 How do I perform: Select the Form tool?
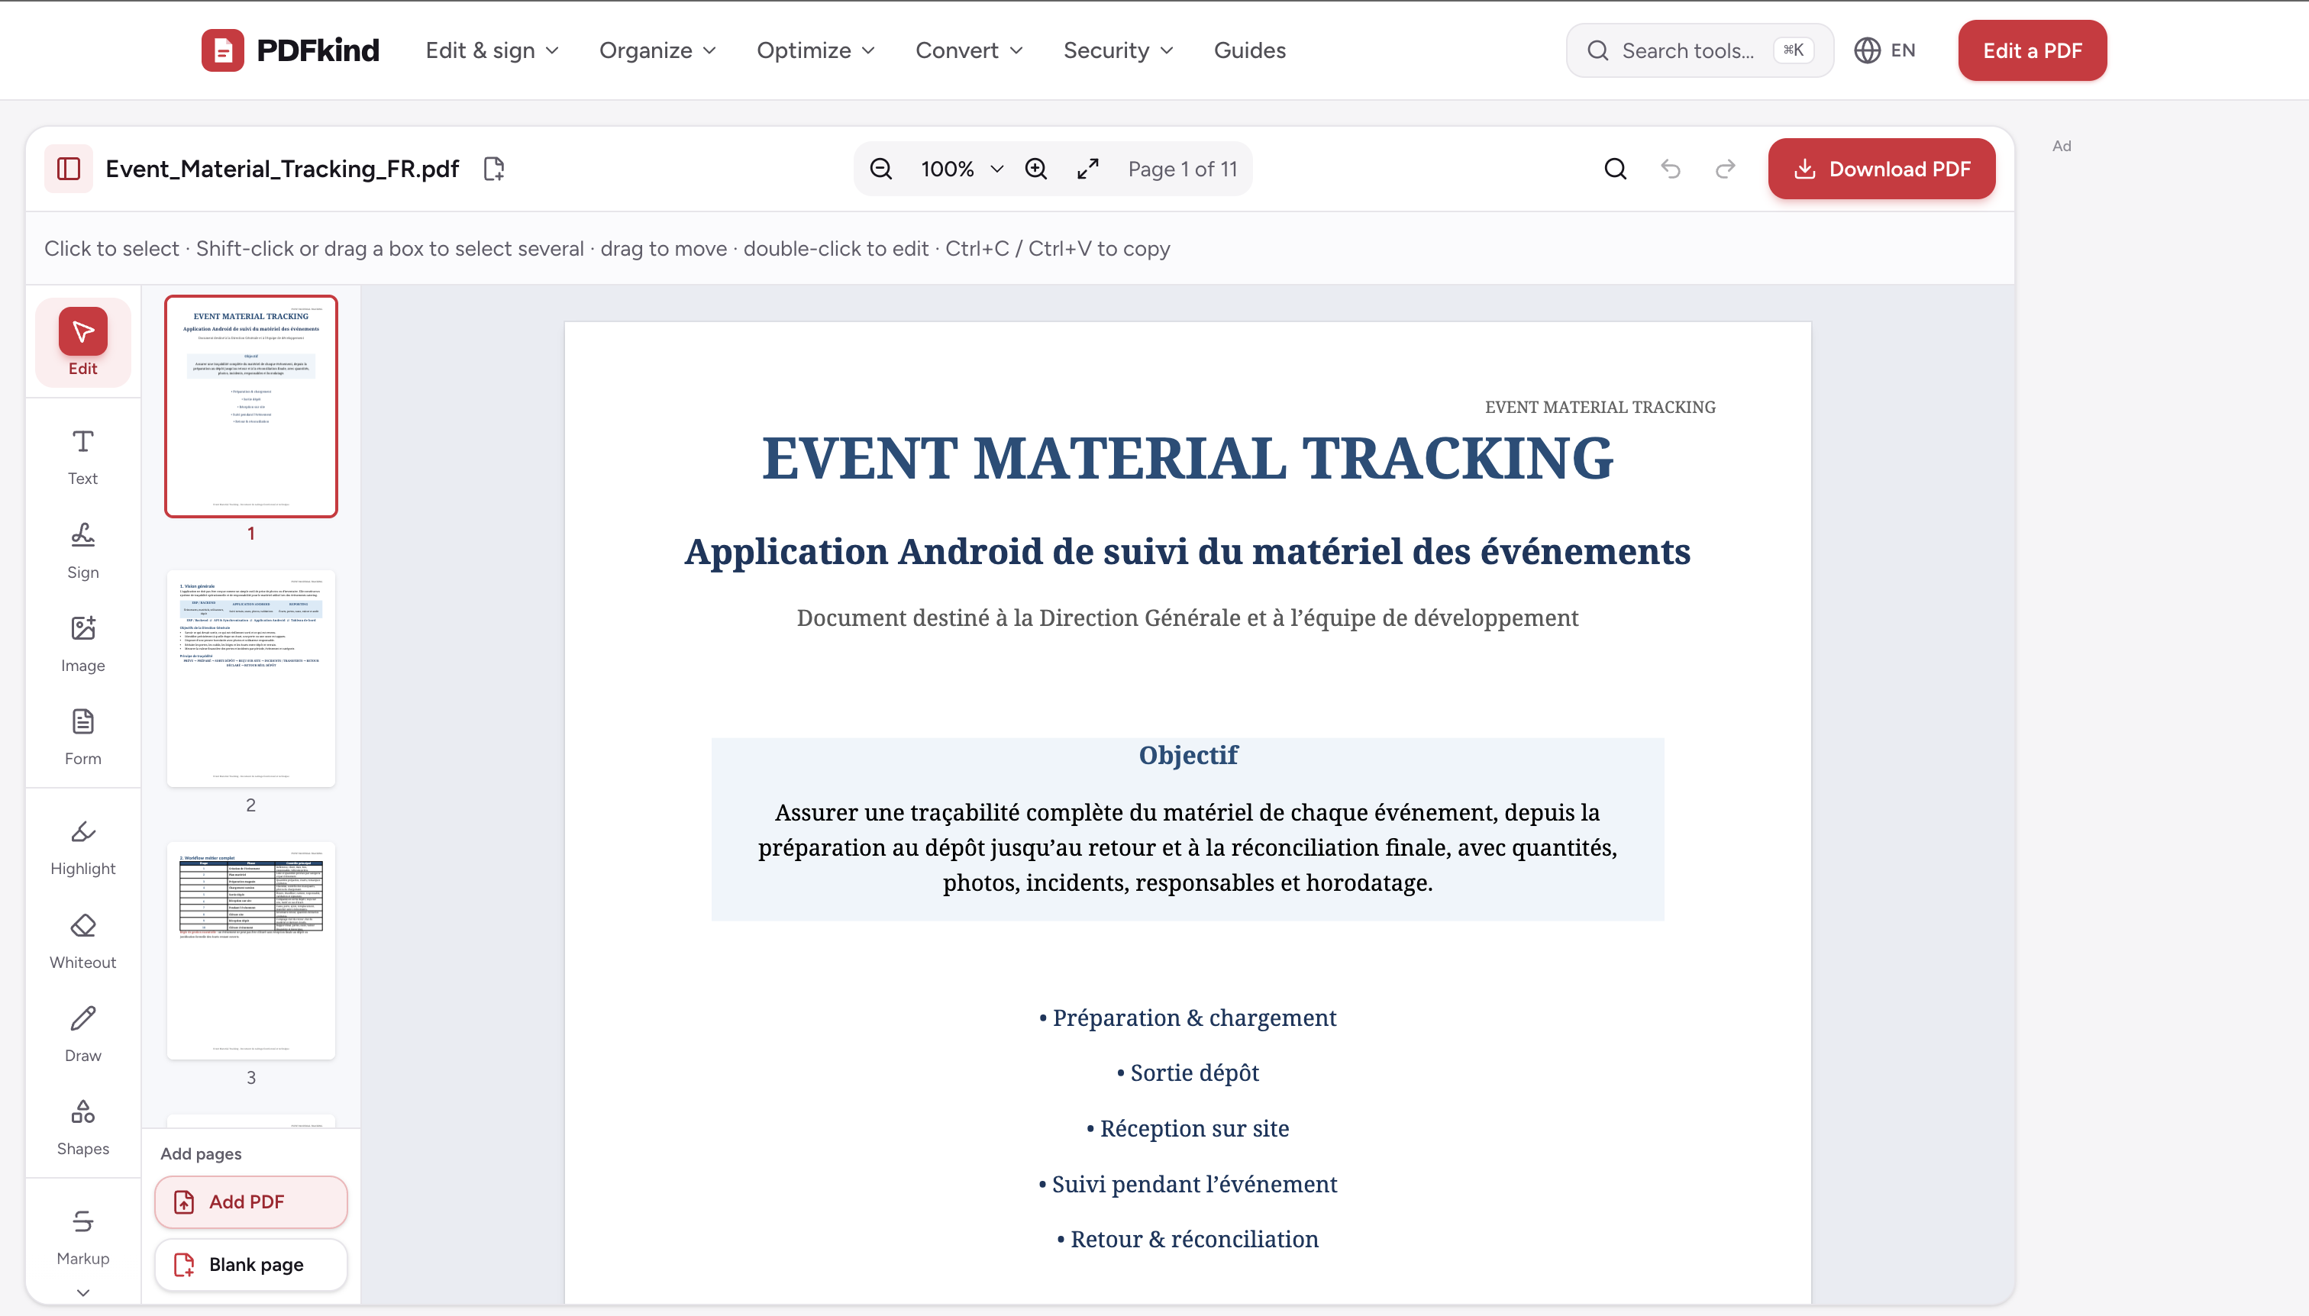pyautogui.click(x=82, y=737)
